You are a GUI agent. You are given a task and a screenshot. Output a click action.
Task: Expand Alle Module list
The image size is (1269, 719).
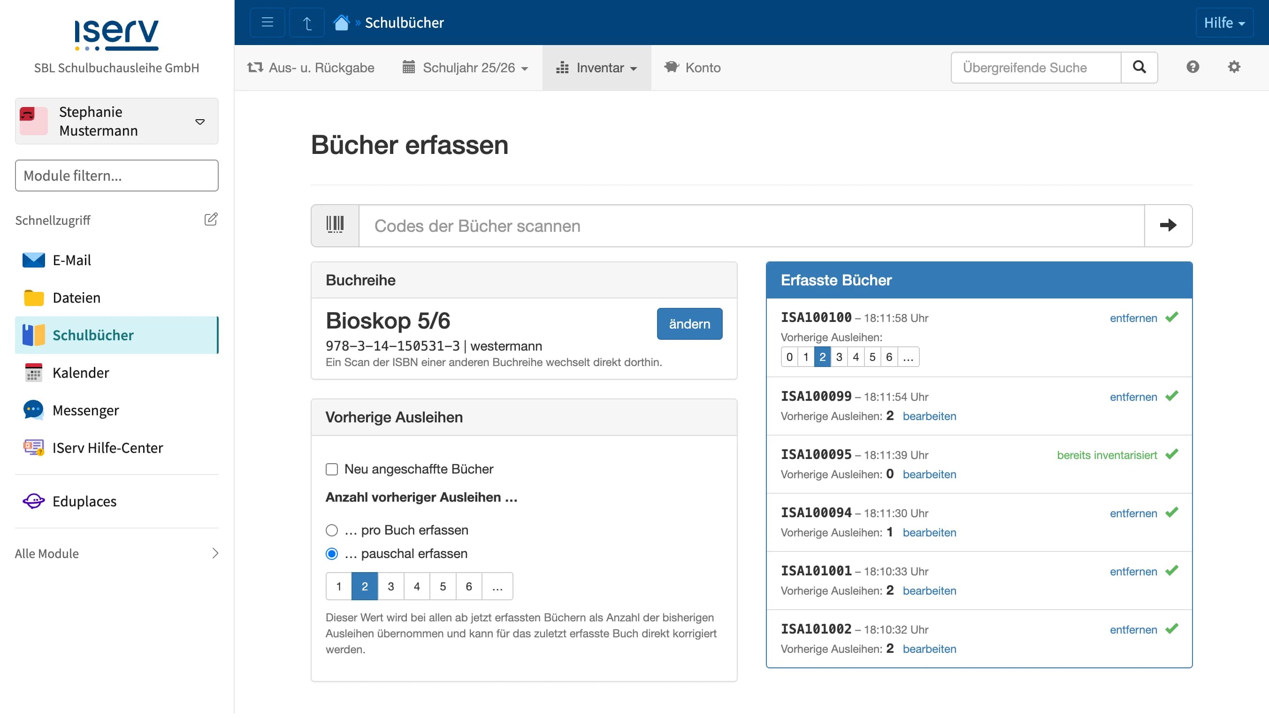116,553
